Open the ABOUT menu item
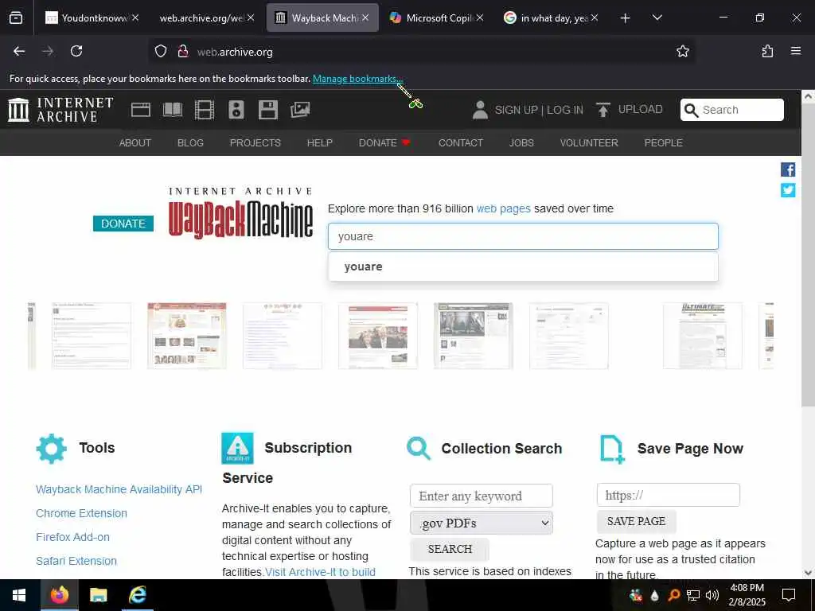 tap(135, 143)
